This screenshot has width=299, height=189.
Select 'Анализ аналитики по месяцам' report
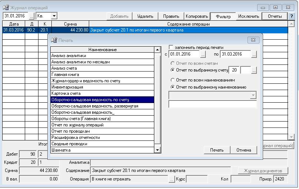click(x=102, y=62)
